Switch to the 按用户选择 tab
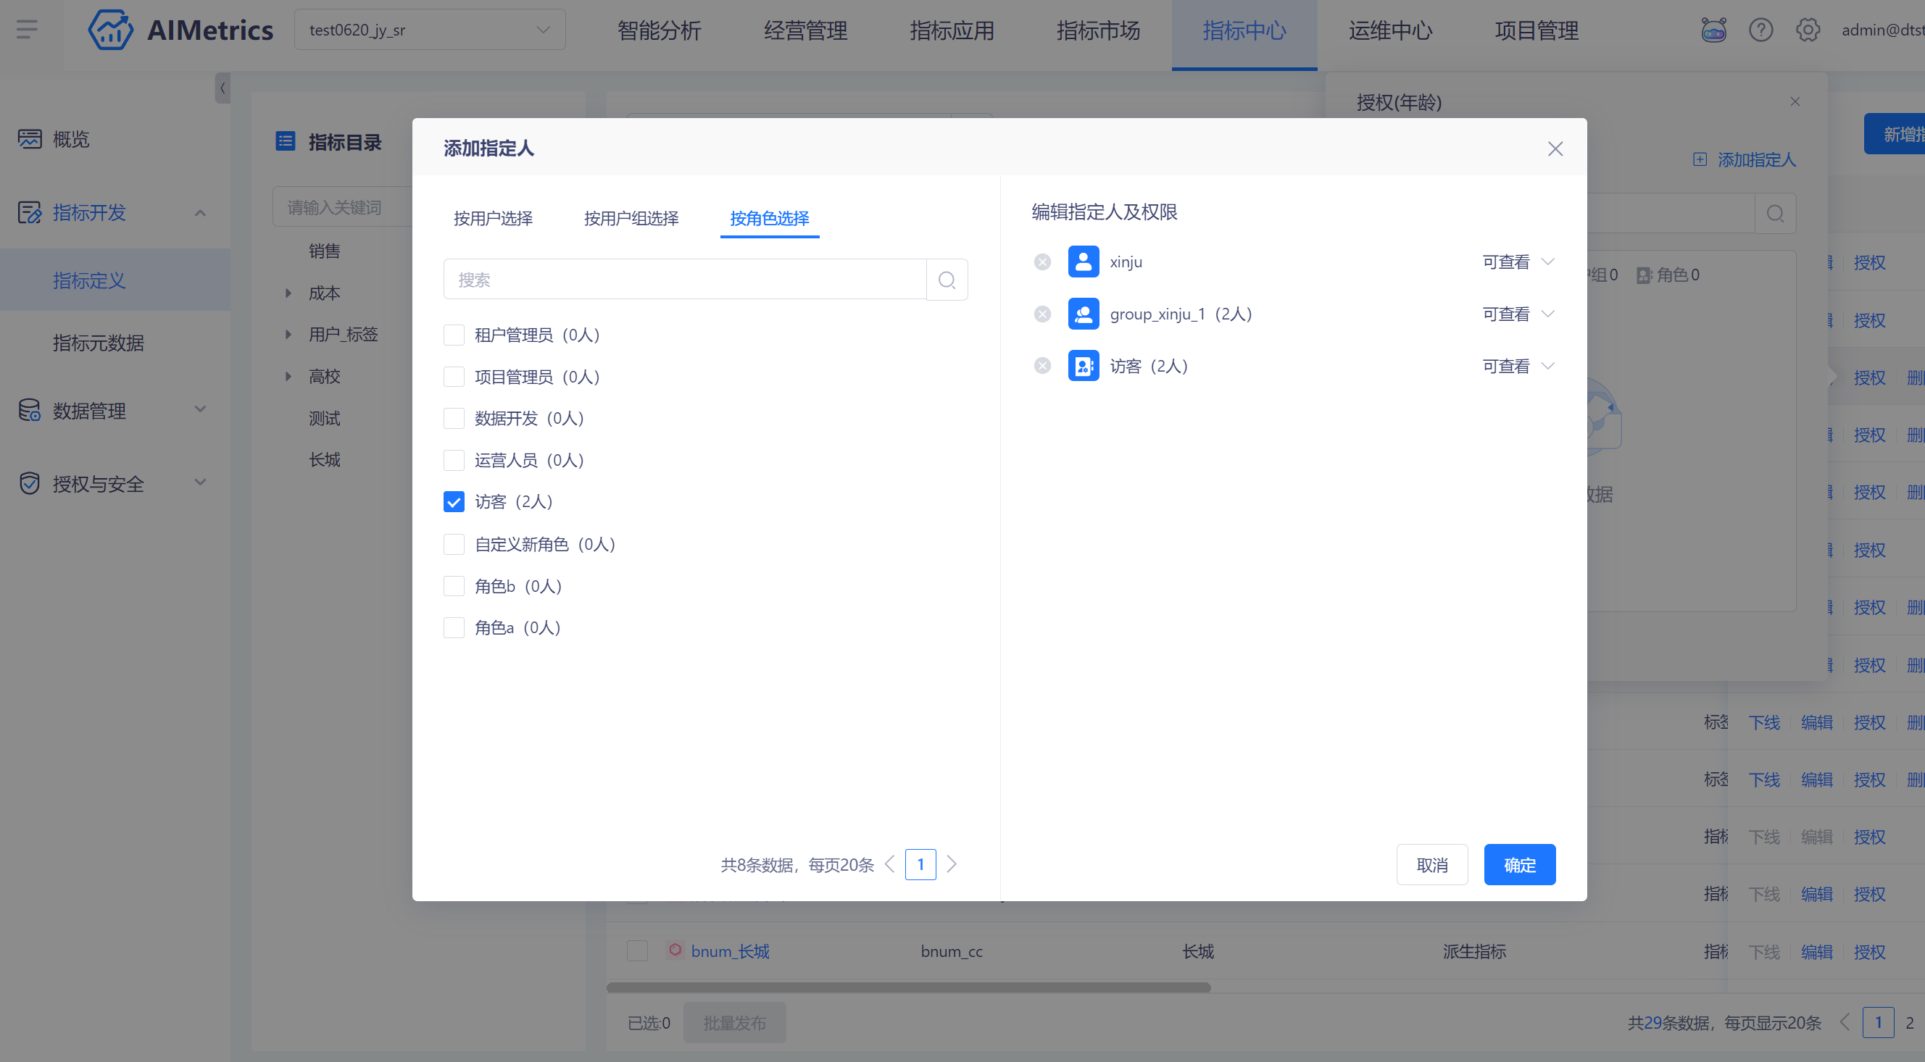 click(492, 219)
